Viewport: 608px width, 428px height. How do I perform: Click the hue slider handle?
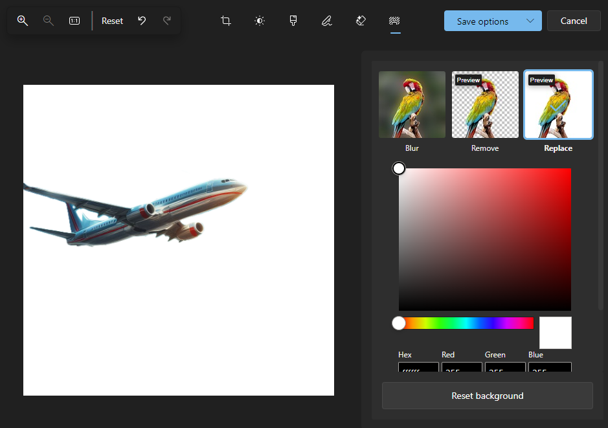pos(399,323)
